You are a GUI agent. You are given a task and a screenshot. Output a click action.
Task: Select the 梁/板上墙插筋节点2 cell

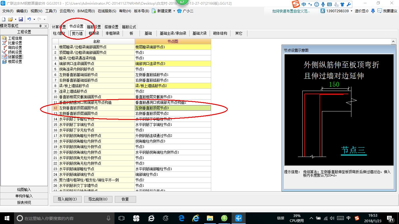click(173, 86)
